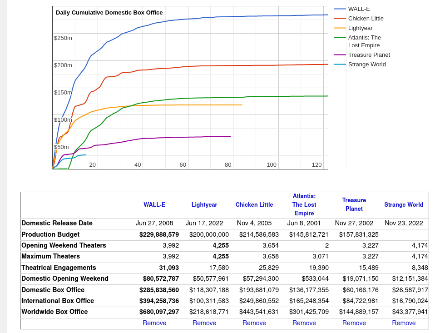Select the Worldwide Box Office row header
This screenshot has width=435, height=333.
click(x=54, y=312)
